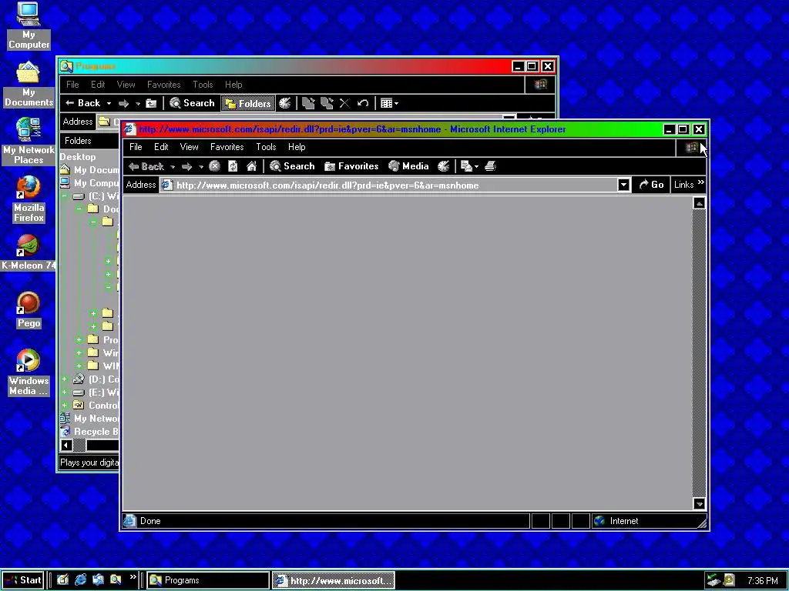Click the Up folder icon in Programs
The height and width of the screenshot is (591, 789).
point(151,104)
